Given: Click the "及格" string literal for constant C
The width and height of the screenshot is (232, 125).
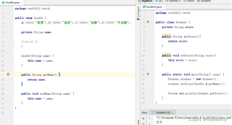Looking at the screenshot, I should (94, 23).
